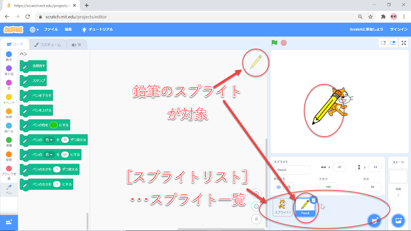The image size is (411, 231).
Task: Select the ブロック定義 category
Action: pos(9,172)
